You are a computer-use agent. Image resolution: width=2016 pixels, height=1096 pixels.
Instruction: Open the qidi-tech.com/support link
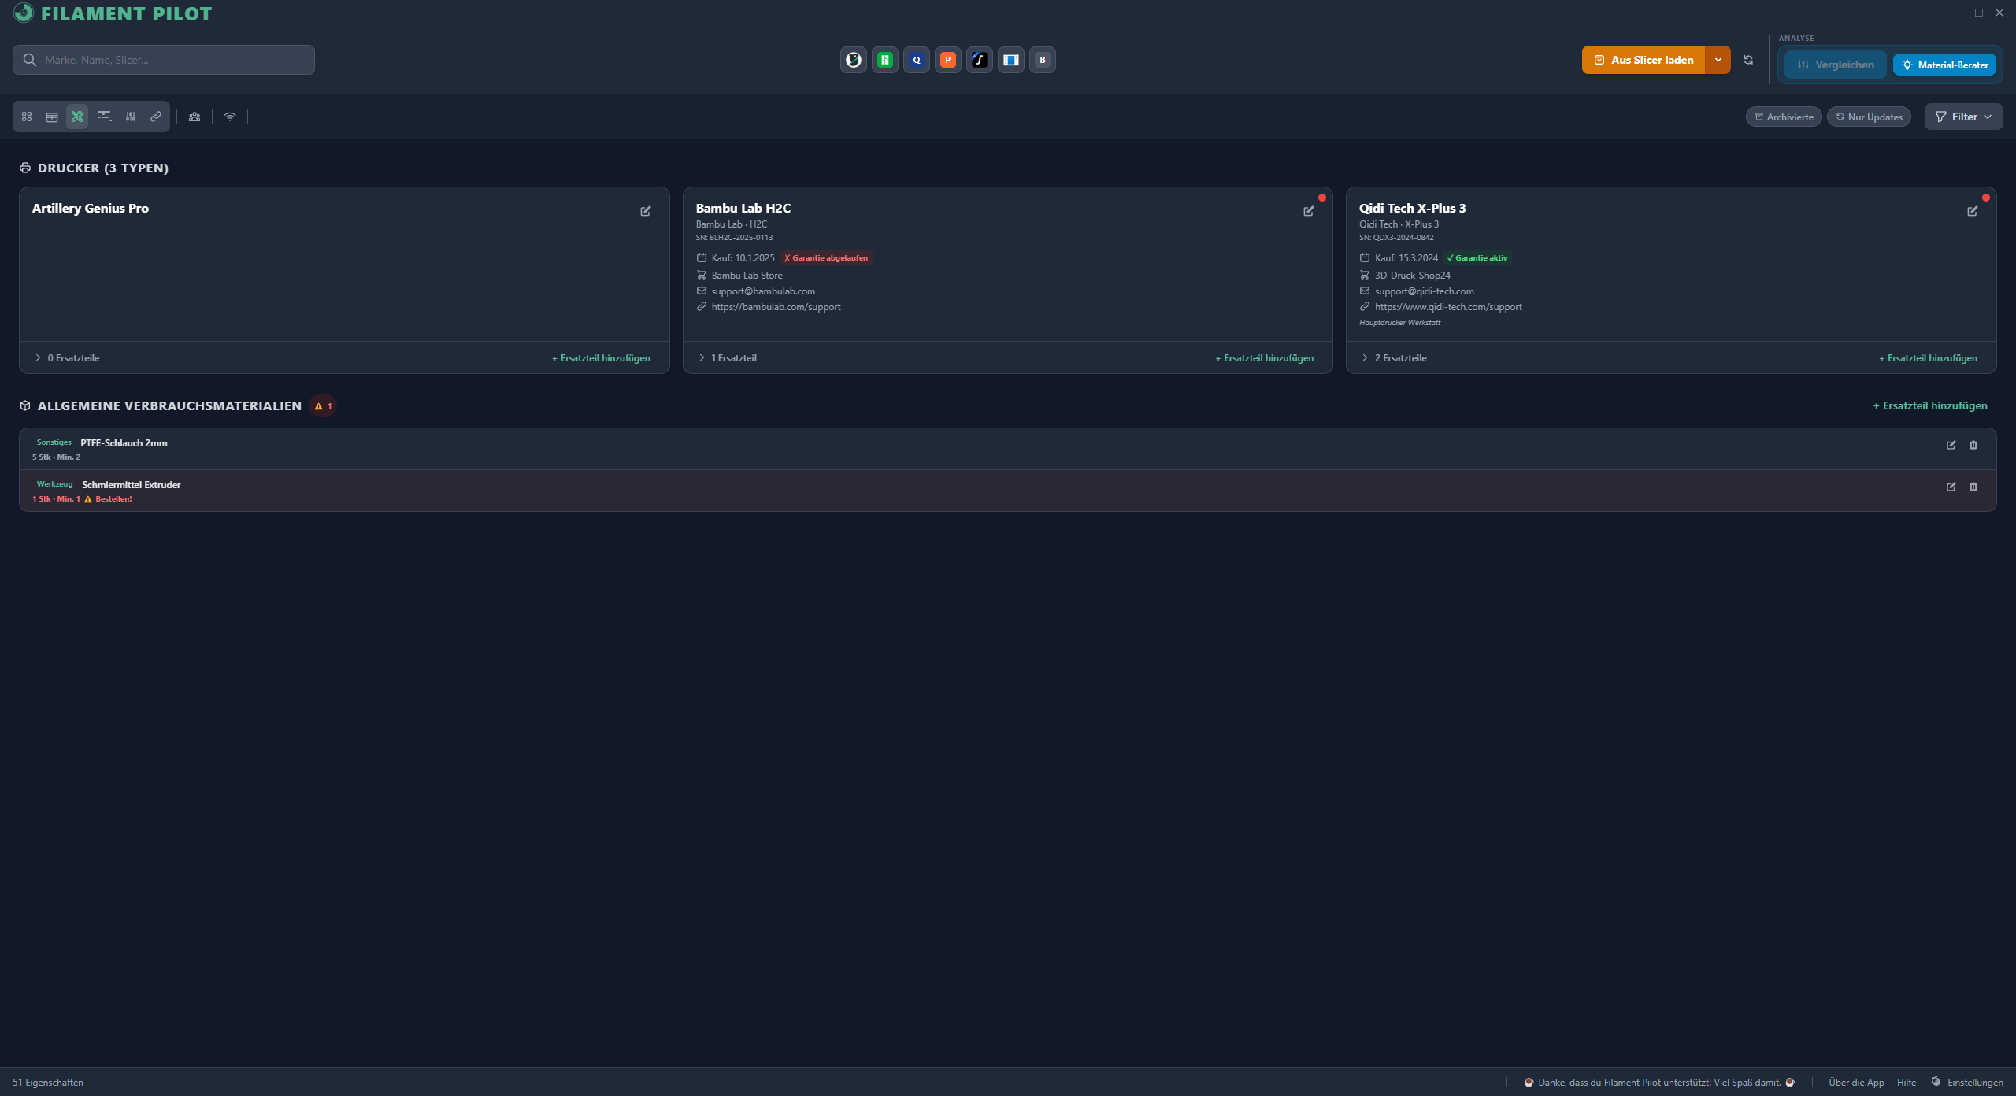pos(1448,307)
